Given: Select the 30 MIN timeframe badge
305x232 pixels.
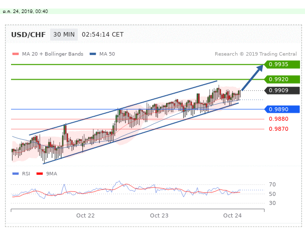Looking at the screenshot, I should point(64,35).
